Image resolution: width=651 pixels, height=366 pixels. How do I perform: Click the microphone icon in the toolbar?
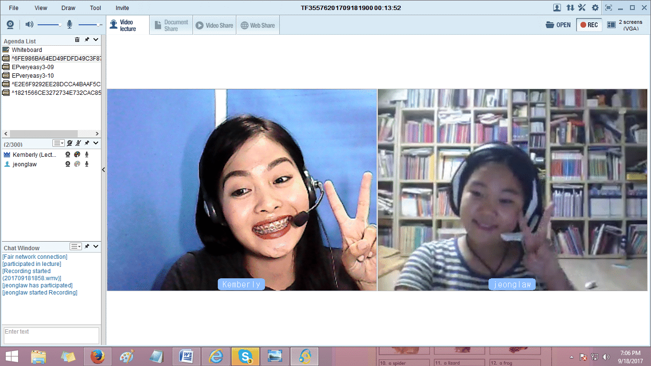point(70,25)
